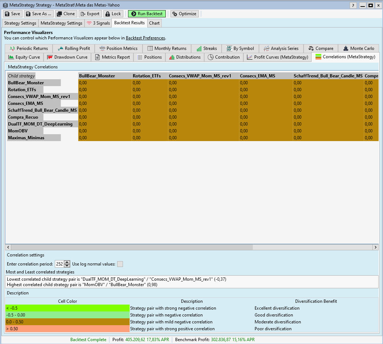Lock the strategy with the padlock icon

108,14
